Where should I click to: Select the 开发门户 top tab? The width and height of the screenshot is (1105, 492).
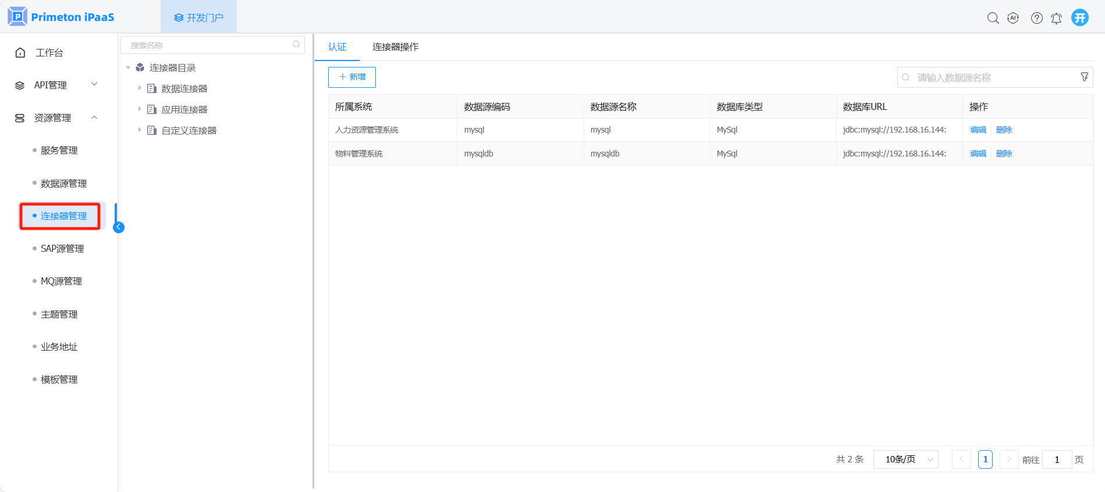click(x=199, y=17)
